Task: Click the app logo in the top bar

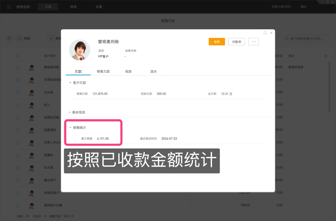Action: point(9,7)
